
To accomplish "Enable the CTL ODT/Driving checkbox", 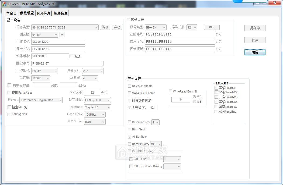I will tap(129, 151).
